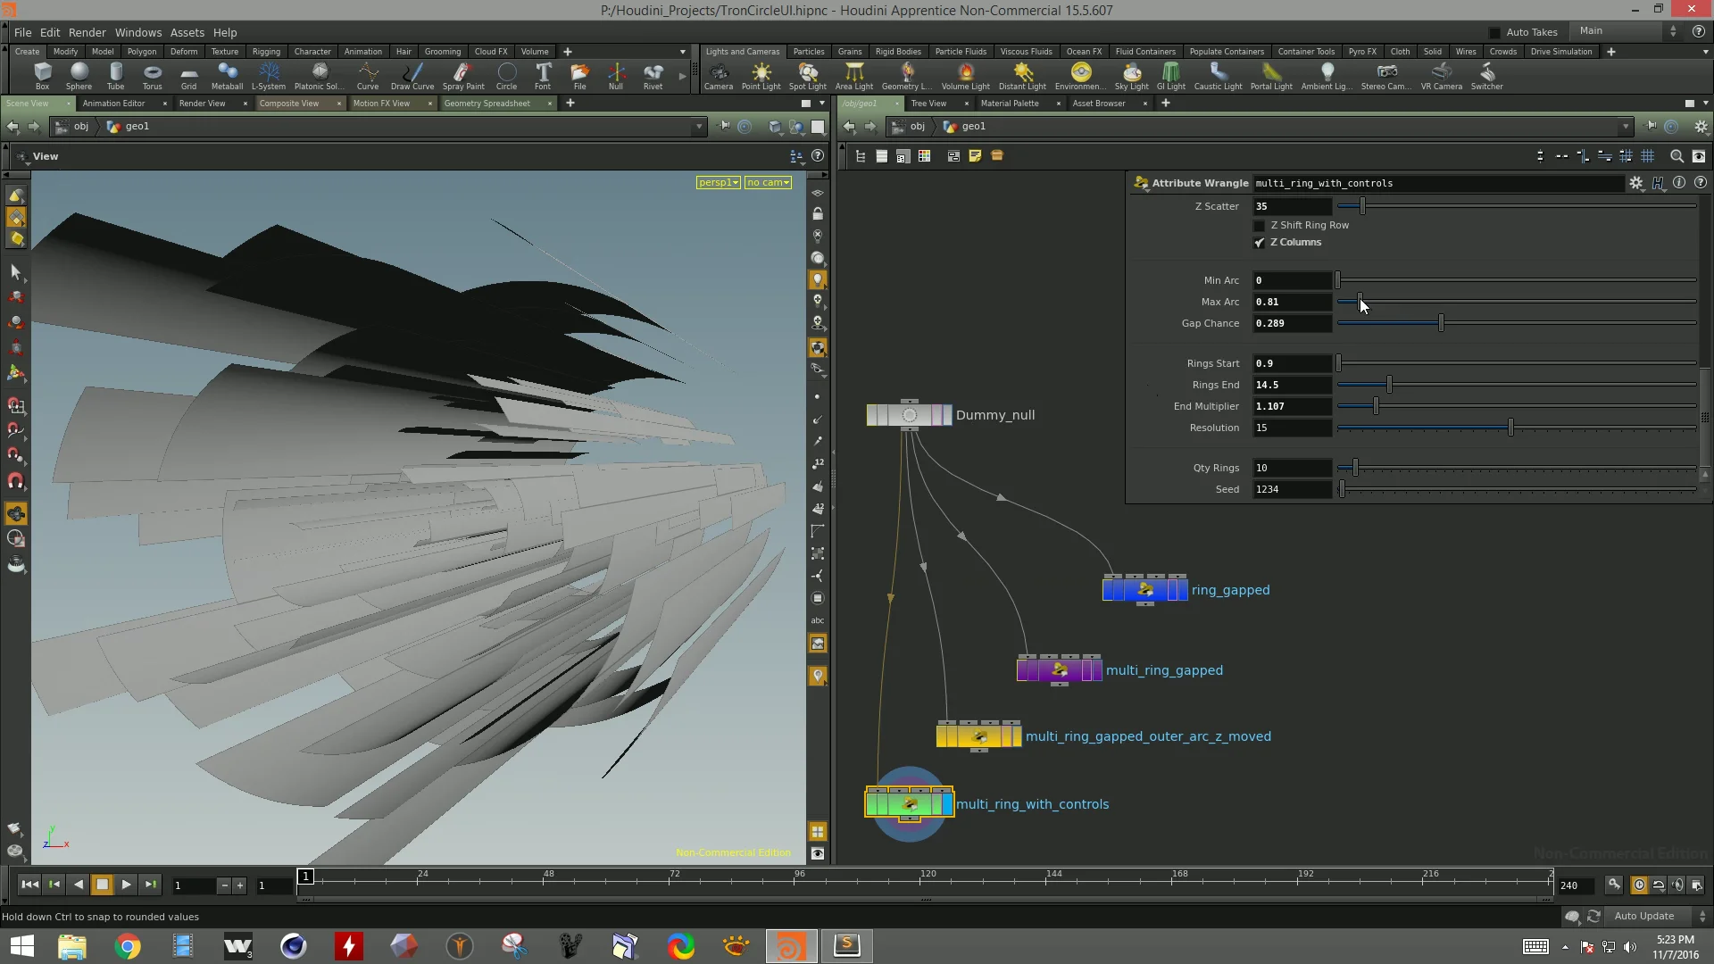The height and width of the screenshot is (964, 1714).
Task: Activate the network search magnifier icon
Action: click(1677, 155)
